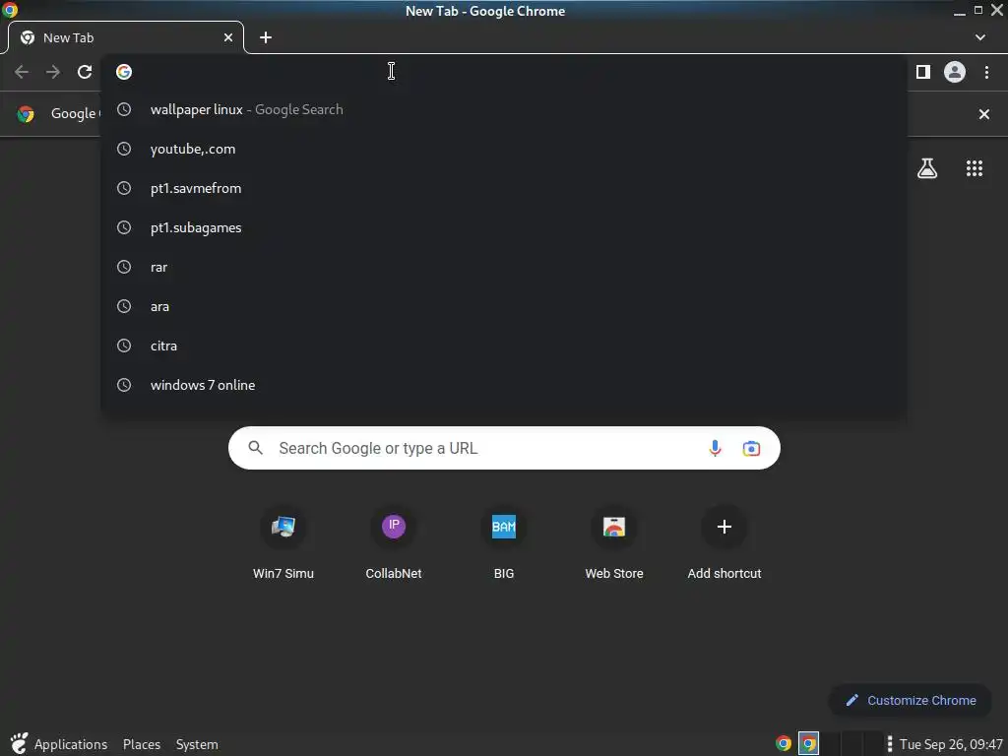Click the Chrome logo in the info bar
The height and width of the screenshot is (756, 1008).
26,114
